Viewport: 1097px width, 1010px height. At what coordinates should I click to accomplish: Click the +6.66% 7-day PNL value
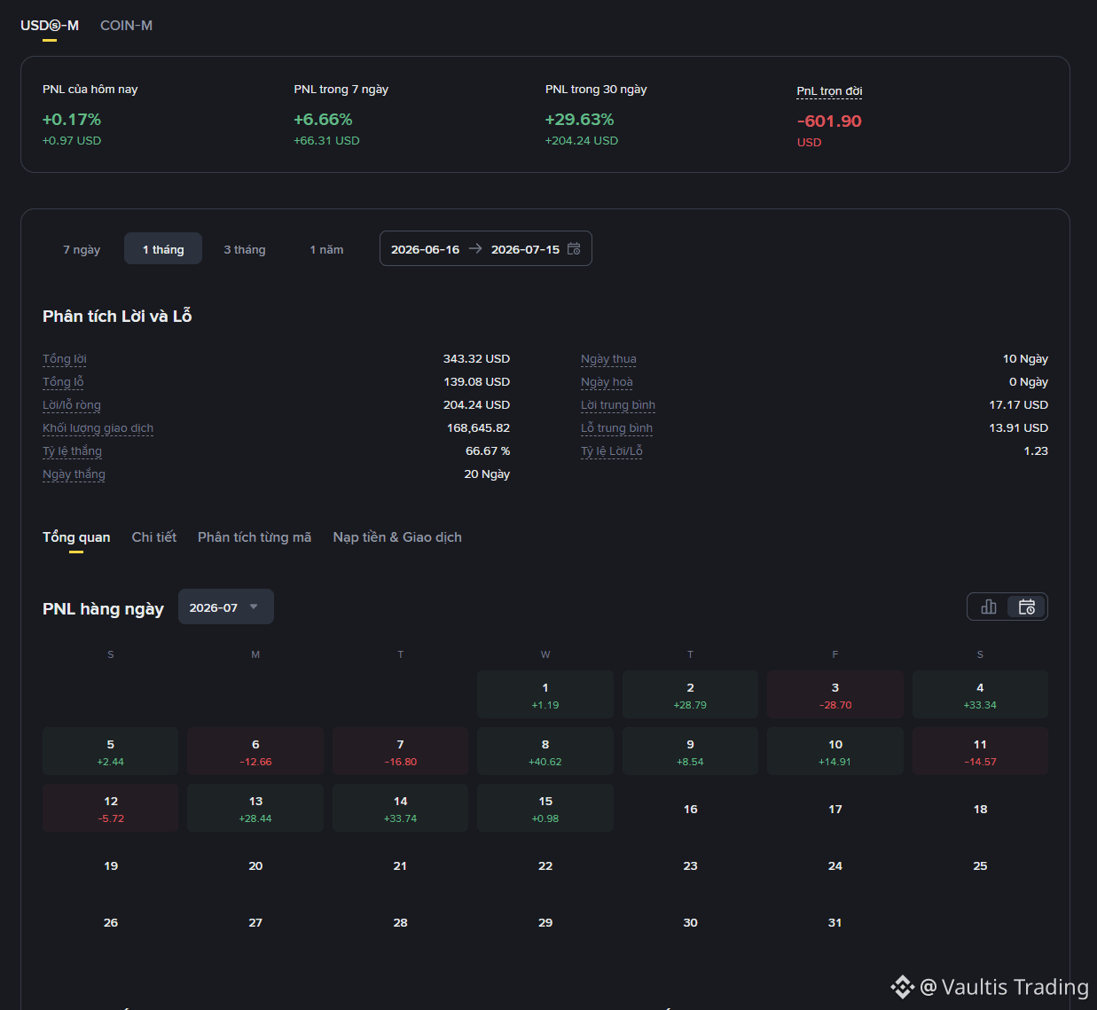(x=323, y=120)
